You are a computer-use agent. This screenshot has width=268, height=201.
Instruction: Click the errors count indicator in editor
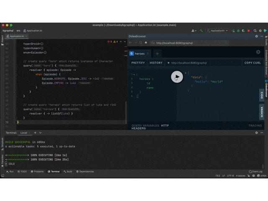point(110,41)
